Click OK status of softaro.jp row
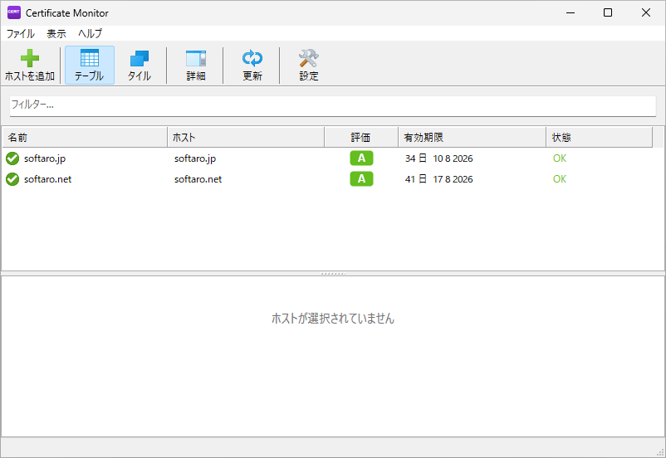The width and height of the screenshot is (666, 458). click(x=560, y=158)
